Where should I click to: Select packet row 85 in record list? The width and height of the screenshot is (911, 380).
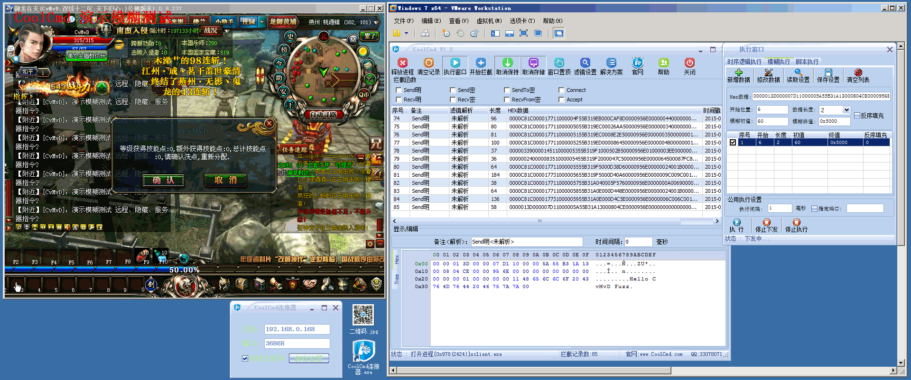pyautogui.click(x=556, y=207)
